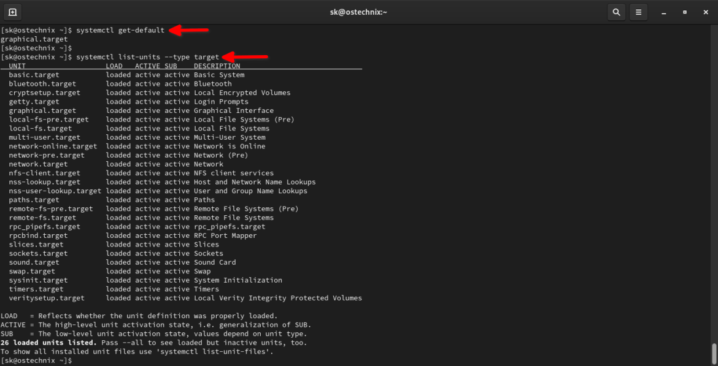
Task: Click the network-online.target unit name
Action: [53, 147]
